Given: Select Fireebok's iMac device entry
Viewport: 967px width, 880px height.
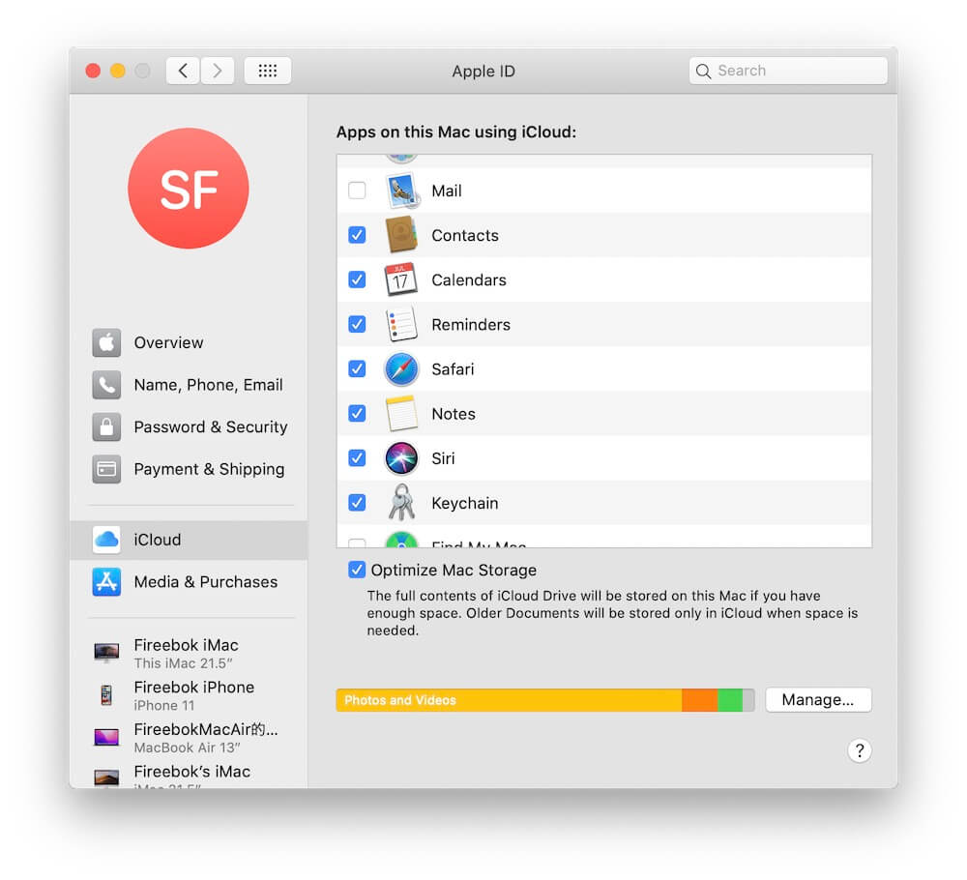Looking at the screenshot, I should pos(190,776).
